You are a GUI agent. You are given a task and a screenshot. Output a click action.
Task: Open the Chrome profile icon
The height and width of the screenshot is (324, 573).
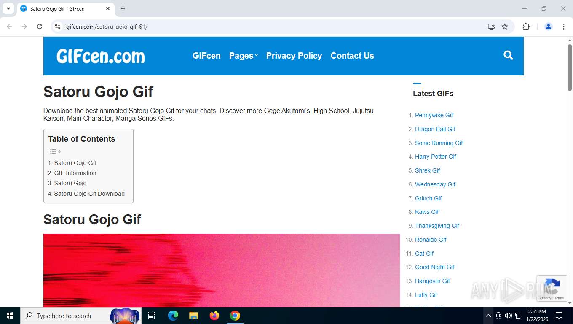coord(549,27)
